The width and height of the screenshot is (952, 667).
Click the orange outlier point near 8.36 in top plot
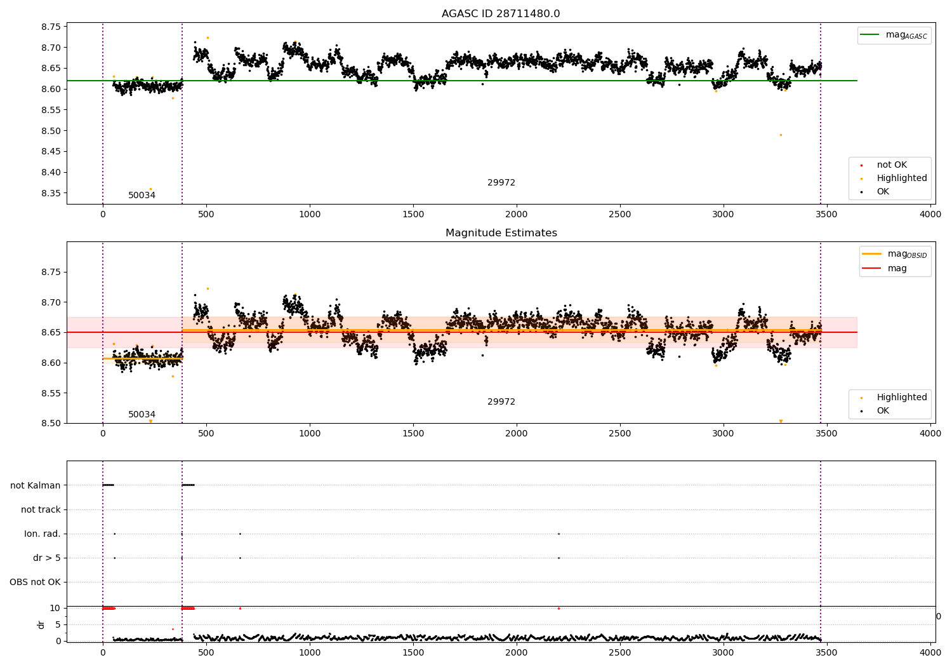tap(150, 189)
